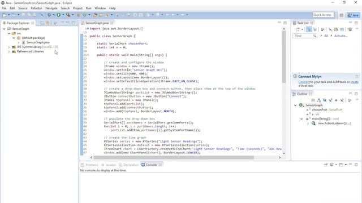Image resolution: width=362 pixels, height=203 pixels.
Task: Click the editor vertical scrollbar thumb
Action: click(284, 57)
